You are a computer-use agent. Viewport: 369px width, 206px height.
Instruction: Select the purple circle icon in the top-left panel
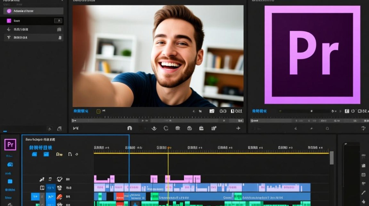pyautogui.click(x=9, y=11)
